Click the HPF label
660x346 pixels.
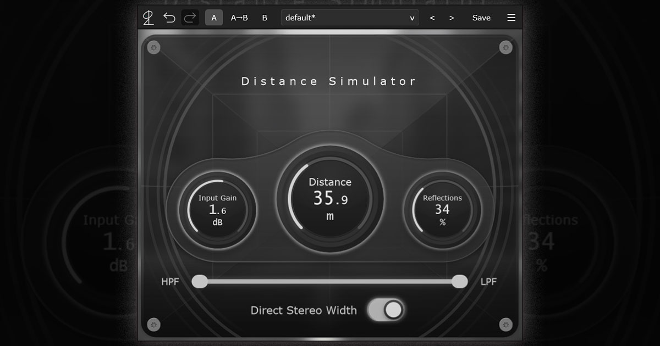pos(170,282)
